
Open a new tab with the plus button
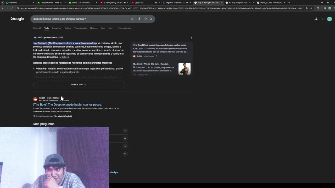pyautogui.click(x=289, y=3)
